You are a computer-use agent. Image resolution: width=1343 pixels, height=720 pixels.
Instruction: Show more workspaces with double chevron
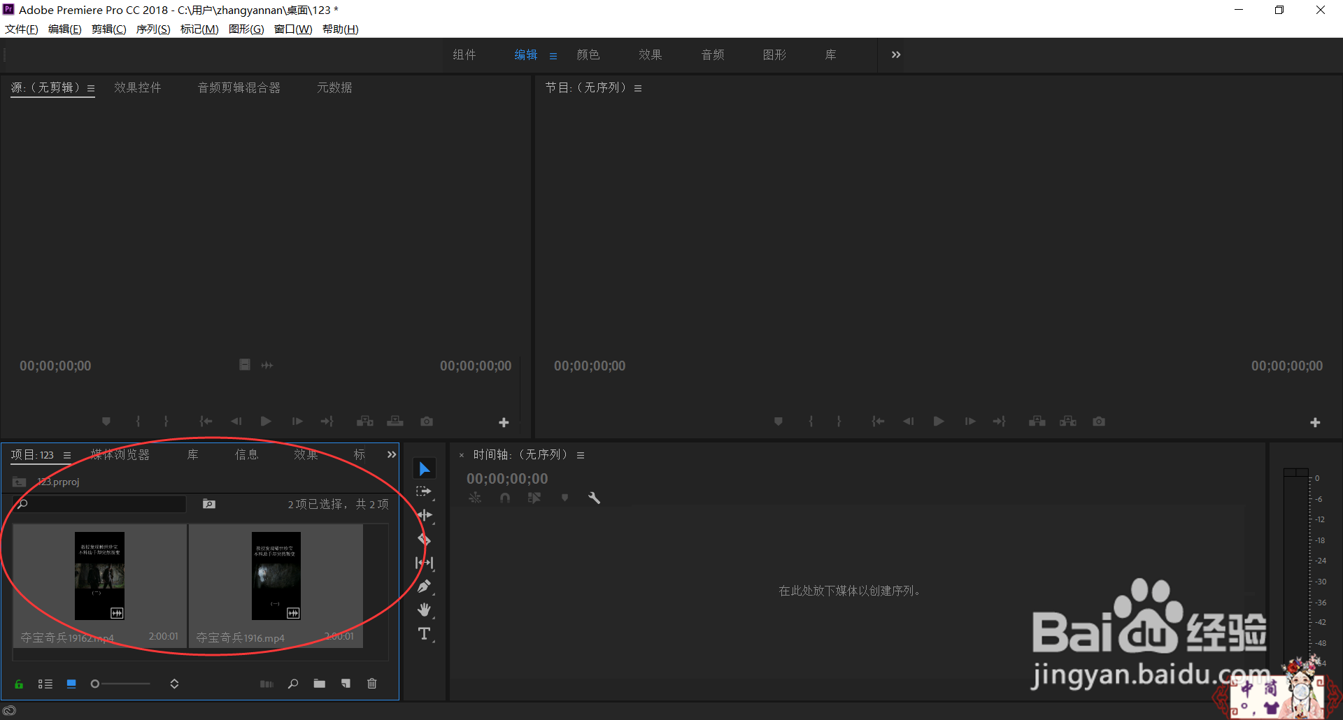coord(896,55)
